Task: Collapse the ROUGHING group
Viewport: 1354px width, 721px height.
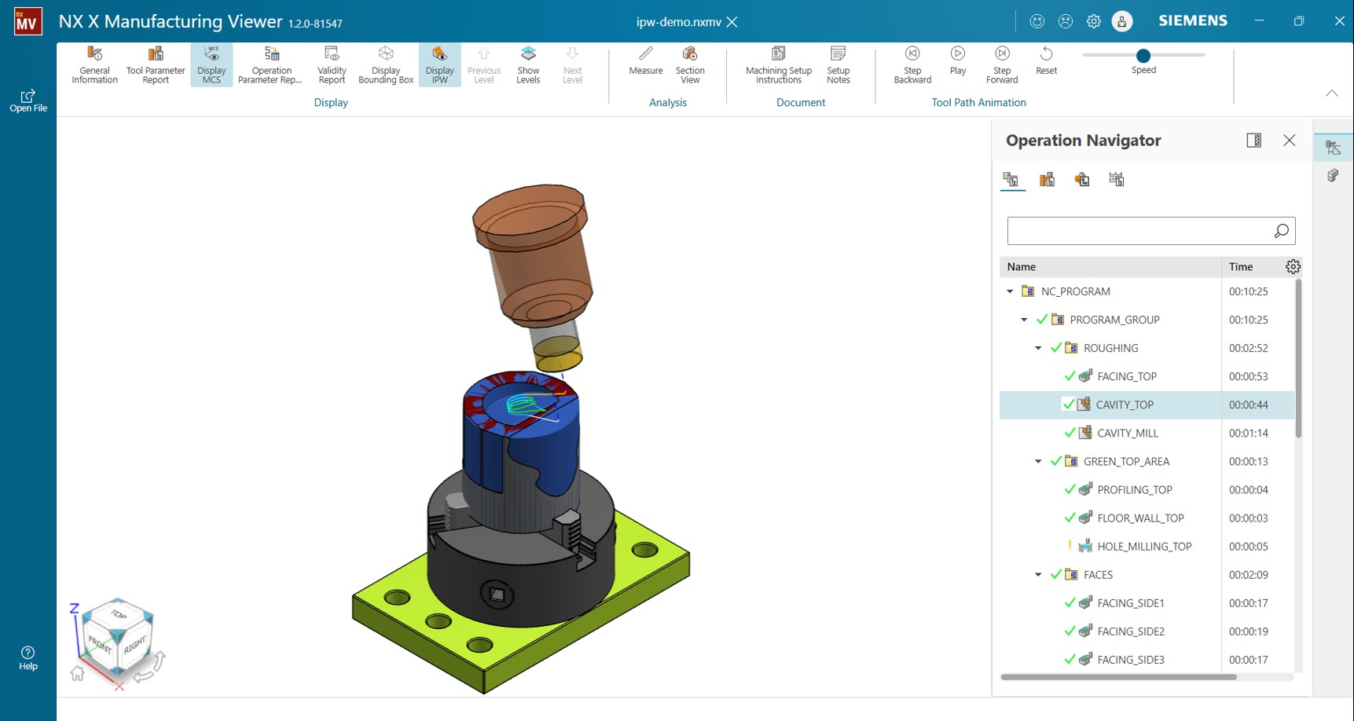Action: point(1038,348)
